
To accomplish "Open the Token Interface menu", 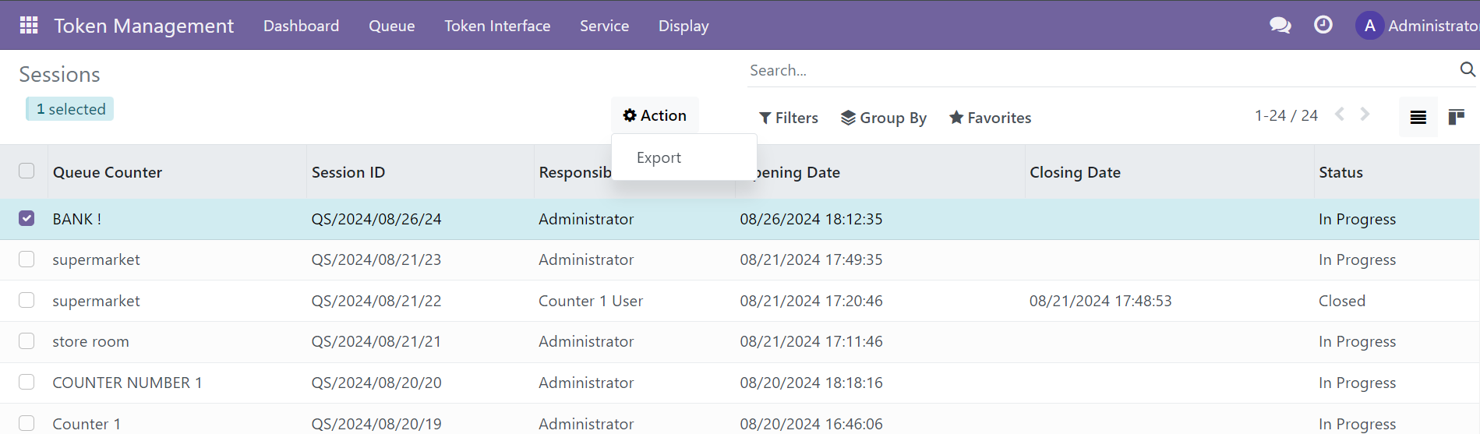I will 497,26.
